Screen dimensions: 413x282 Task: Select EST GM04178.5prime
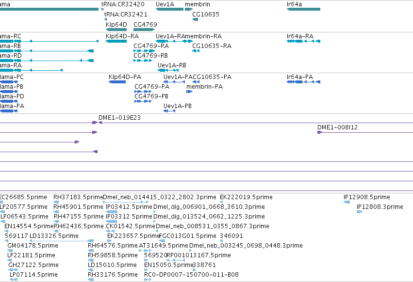[x=10, y=251]
